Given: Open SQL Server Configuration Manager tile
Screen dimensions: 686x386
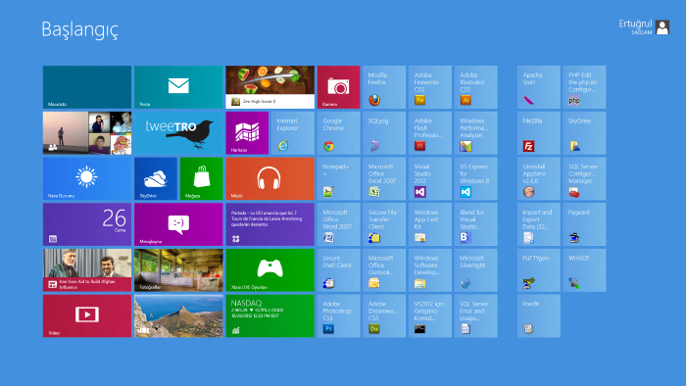Looking at the screenshot, I should tap(584, 178).
